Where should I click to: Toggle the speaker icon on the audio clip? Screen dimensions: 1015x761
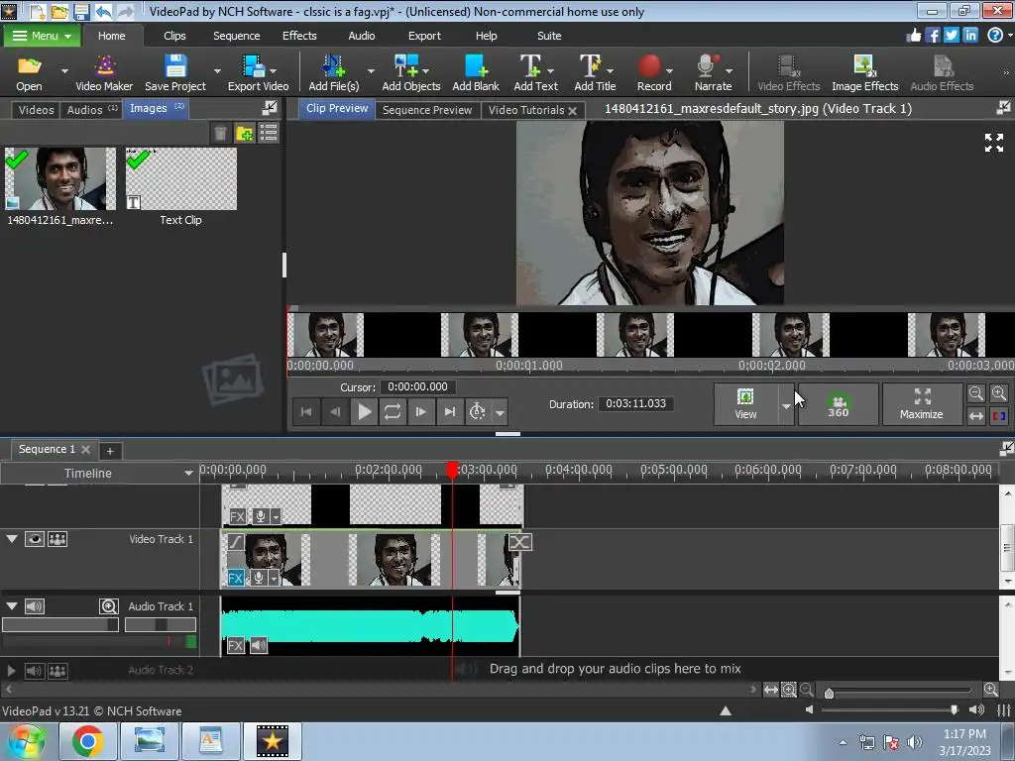pyautogui.click(x=259, y=645)
